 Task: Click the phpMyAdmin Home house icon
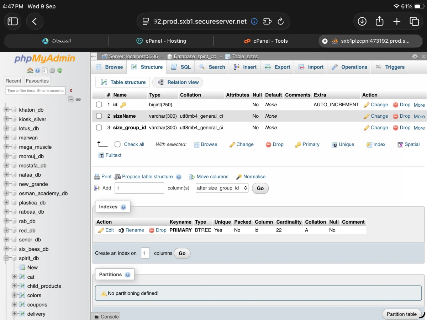(30, 70)
